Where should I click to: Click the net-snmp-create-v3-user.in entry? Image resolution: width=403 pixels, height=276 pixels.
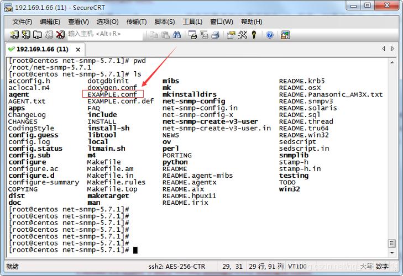pyautogui.click(x=217, y=128)
